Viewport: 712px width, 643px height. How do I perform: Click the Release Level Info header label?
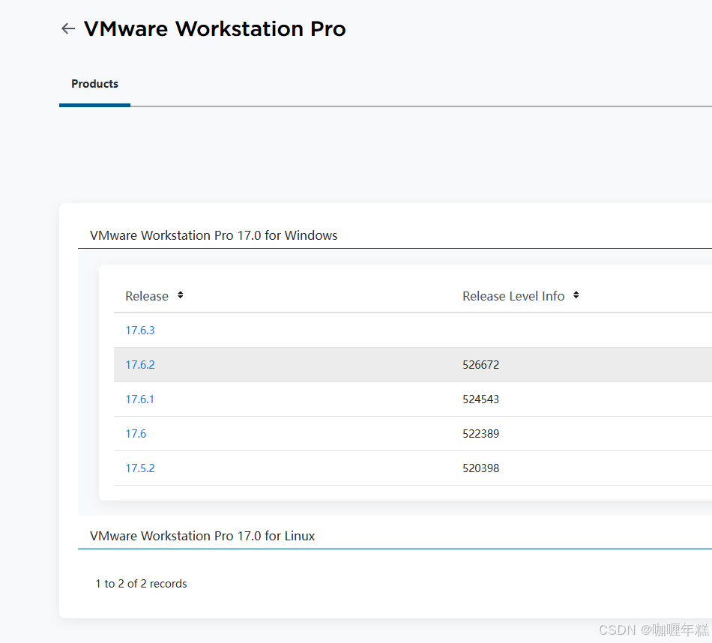pyautogui.click(x=513, y=296)
